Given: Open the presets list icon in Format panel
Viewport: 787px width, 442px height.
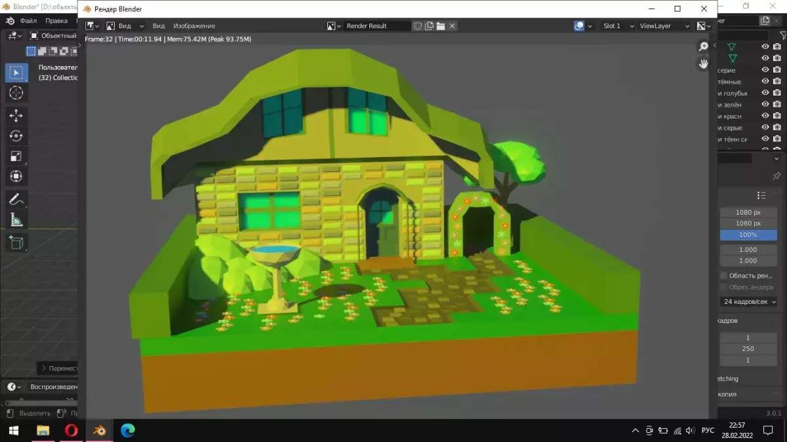Looking at the screenshot, I should (x=761, y=195).
